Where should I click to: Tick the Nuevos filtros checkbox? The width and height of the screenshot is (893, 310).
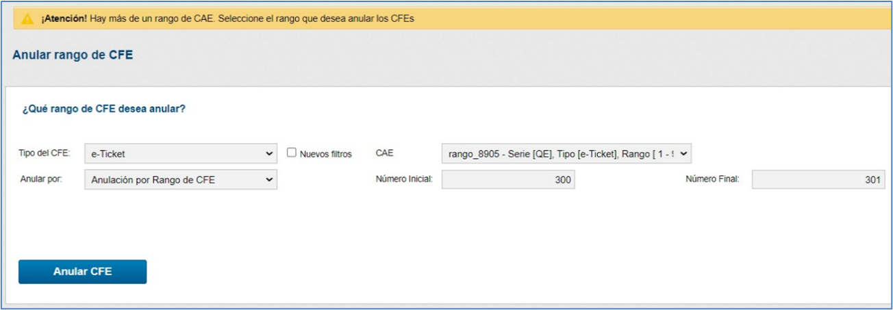(x=292, y=153)
